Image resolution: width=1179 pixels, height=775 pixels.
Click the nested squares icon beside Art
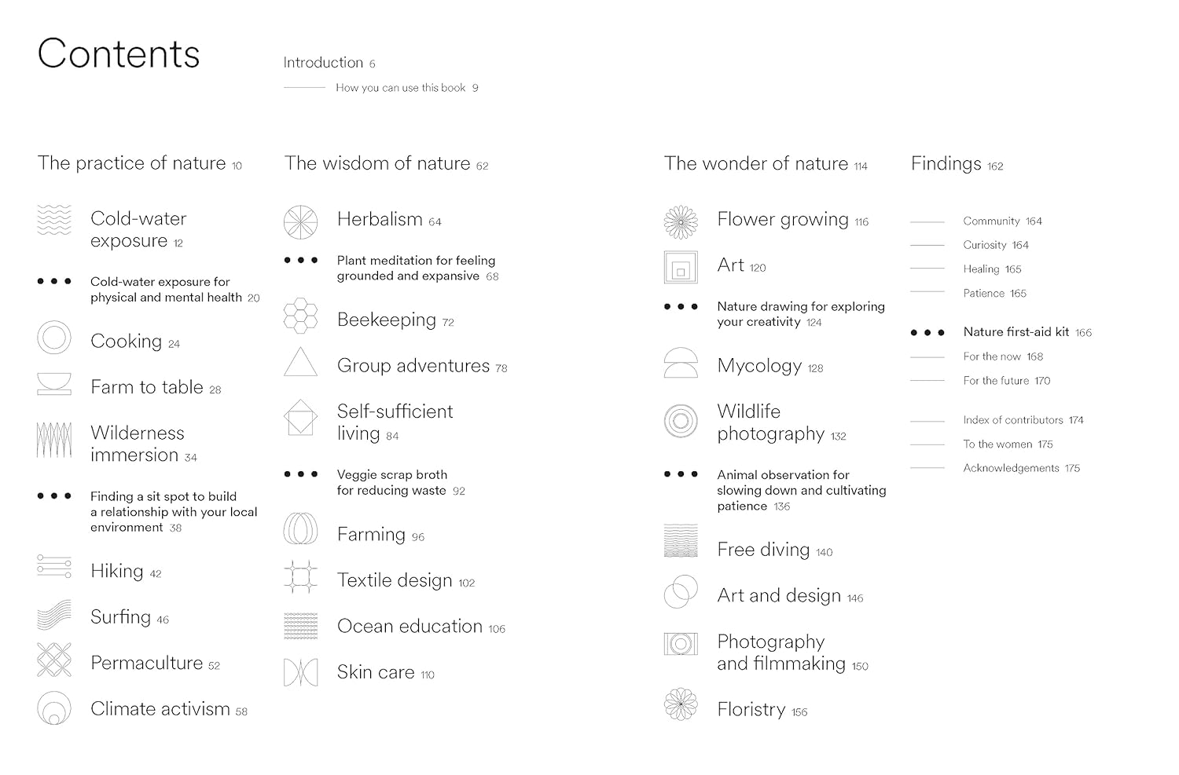pyautogui.click(x=681, y=268)
